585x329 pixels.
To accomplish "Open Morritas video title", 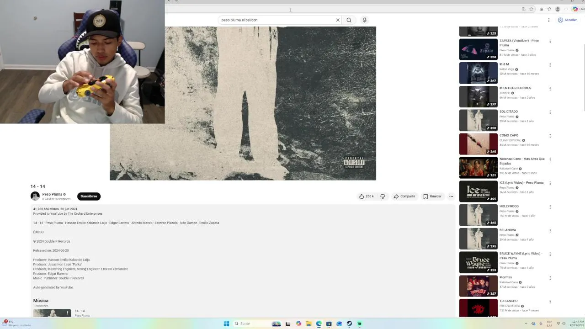I will pos(505,277).
